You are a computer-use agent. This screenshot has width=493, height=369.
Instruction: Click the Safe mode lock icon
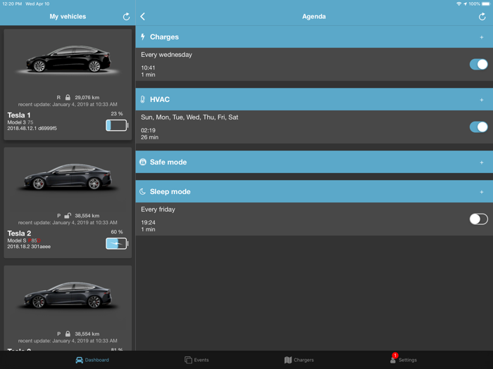click(x=143, y=162)
